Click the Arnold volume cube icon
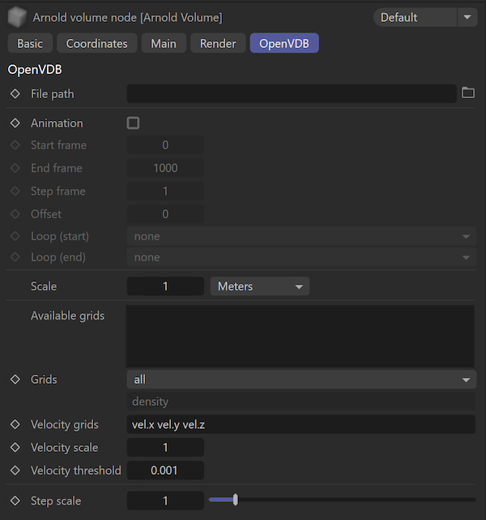 click(17, 17)
